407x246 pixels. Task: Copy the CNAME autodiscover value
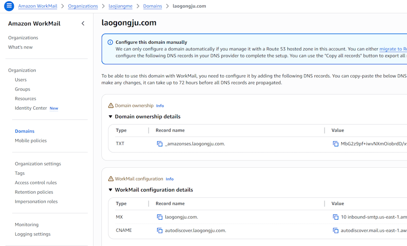(x=336, y=230)
